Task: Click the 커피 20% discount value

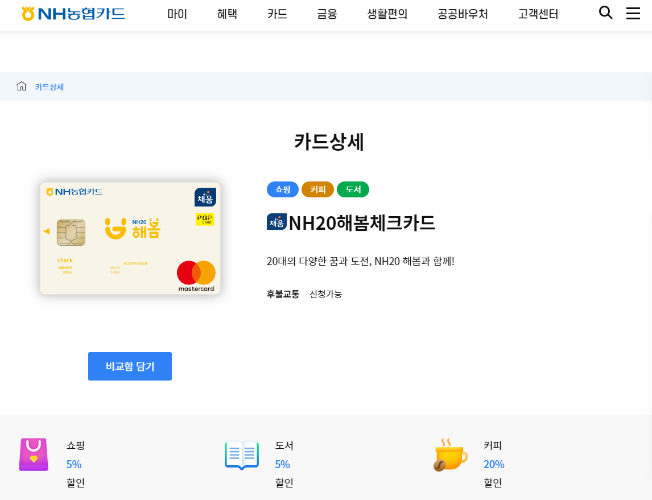Action: 494,464
